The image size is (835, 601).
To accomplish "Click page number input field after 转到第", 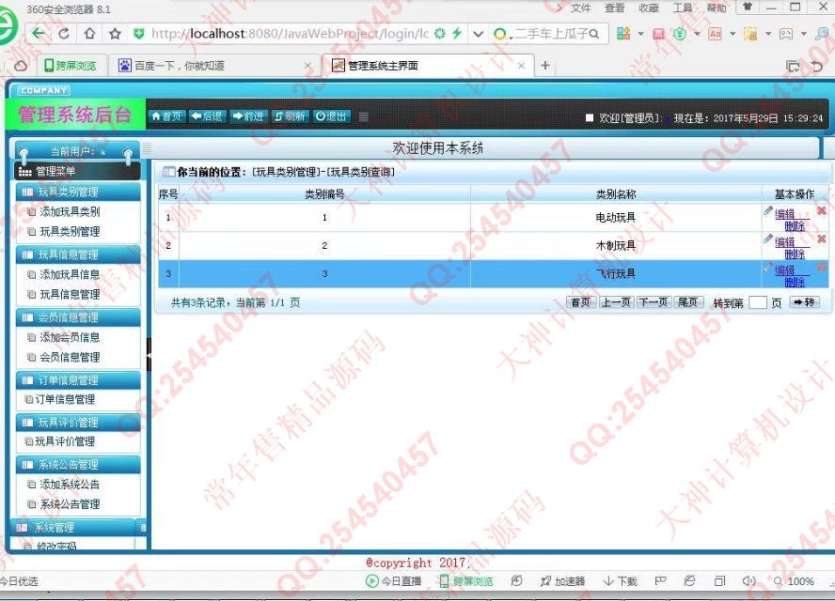I will tap(757, 302).
